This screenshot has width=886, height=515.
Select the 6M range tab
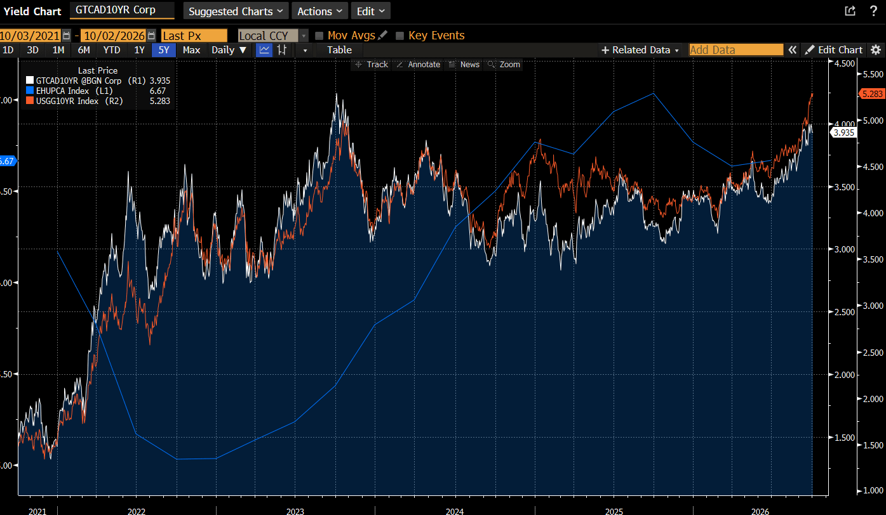pos(84,50)
